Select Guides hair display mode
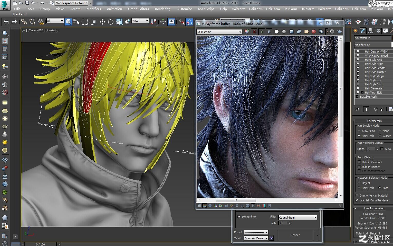Viewport: 393px width, 246px height. tap(380, 136)
